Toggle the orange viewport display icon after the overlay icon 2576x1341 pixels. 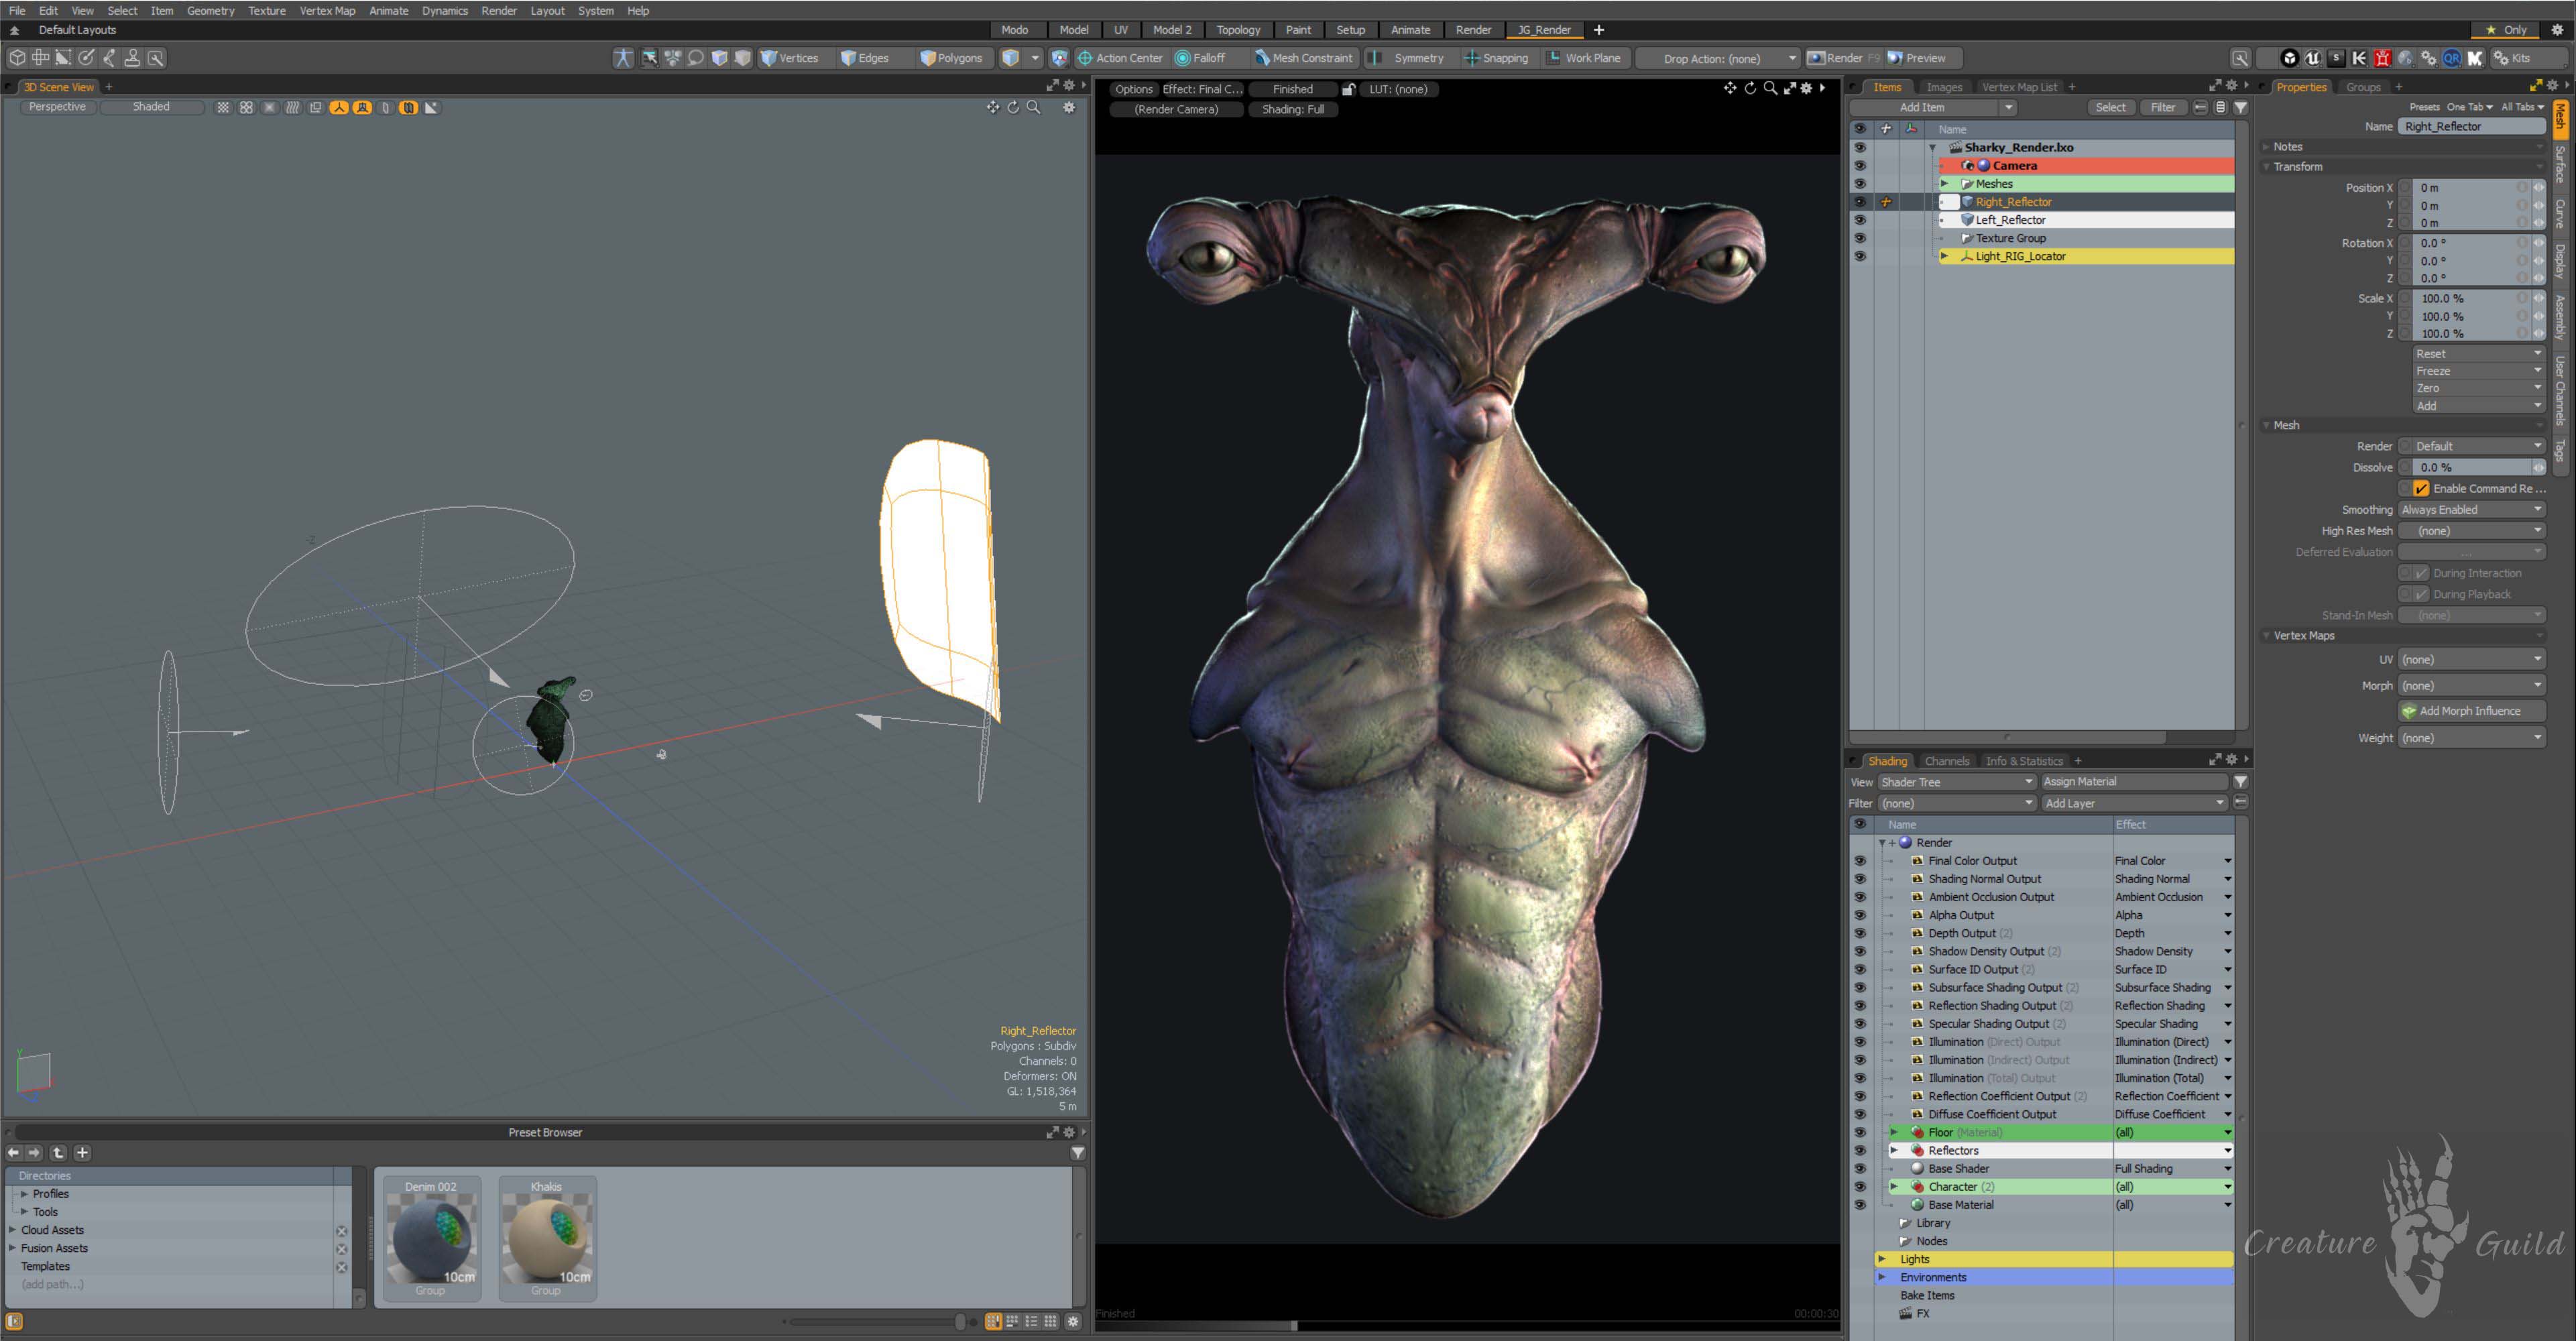[339, 107]
